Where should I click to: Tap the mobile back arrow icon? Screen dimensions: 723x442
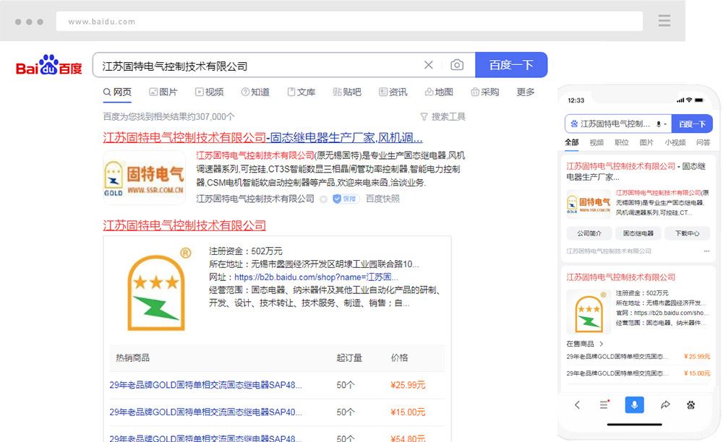pyautogui.click(x=577, y=404)
